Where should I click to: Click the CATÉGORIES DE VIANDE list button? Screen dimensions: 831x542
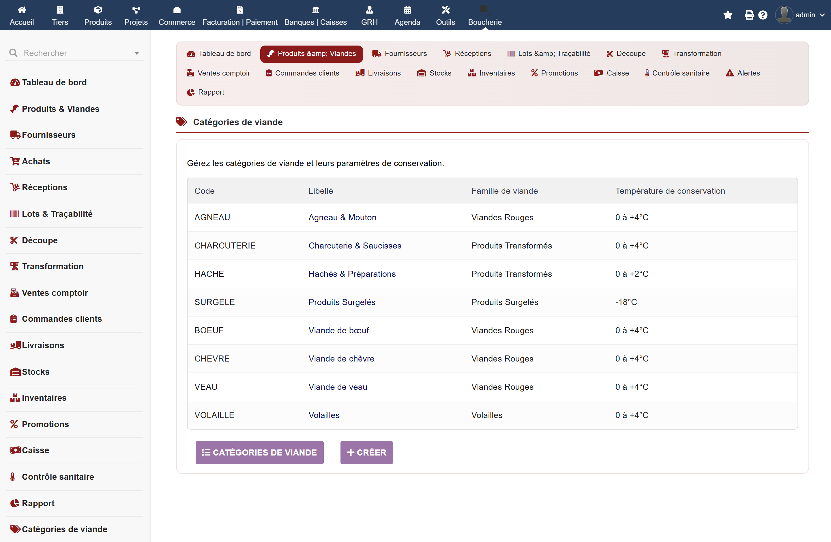(259, 452)
